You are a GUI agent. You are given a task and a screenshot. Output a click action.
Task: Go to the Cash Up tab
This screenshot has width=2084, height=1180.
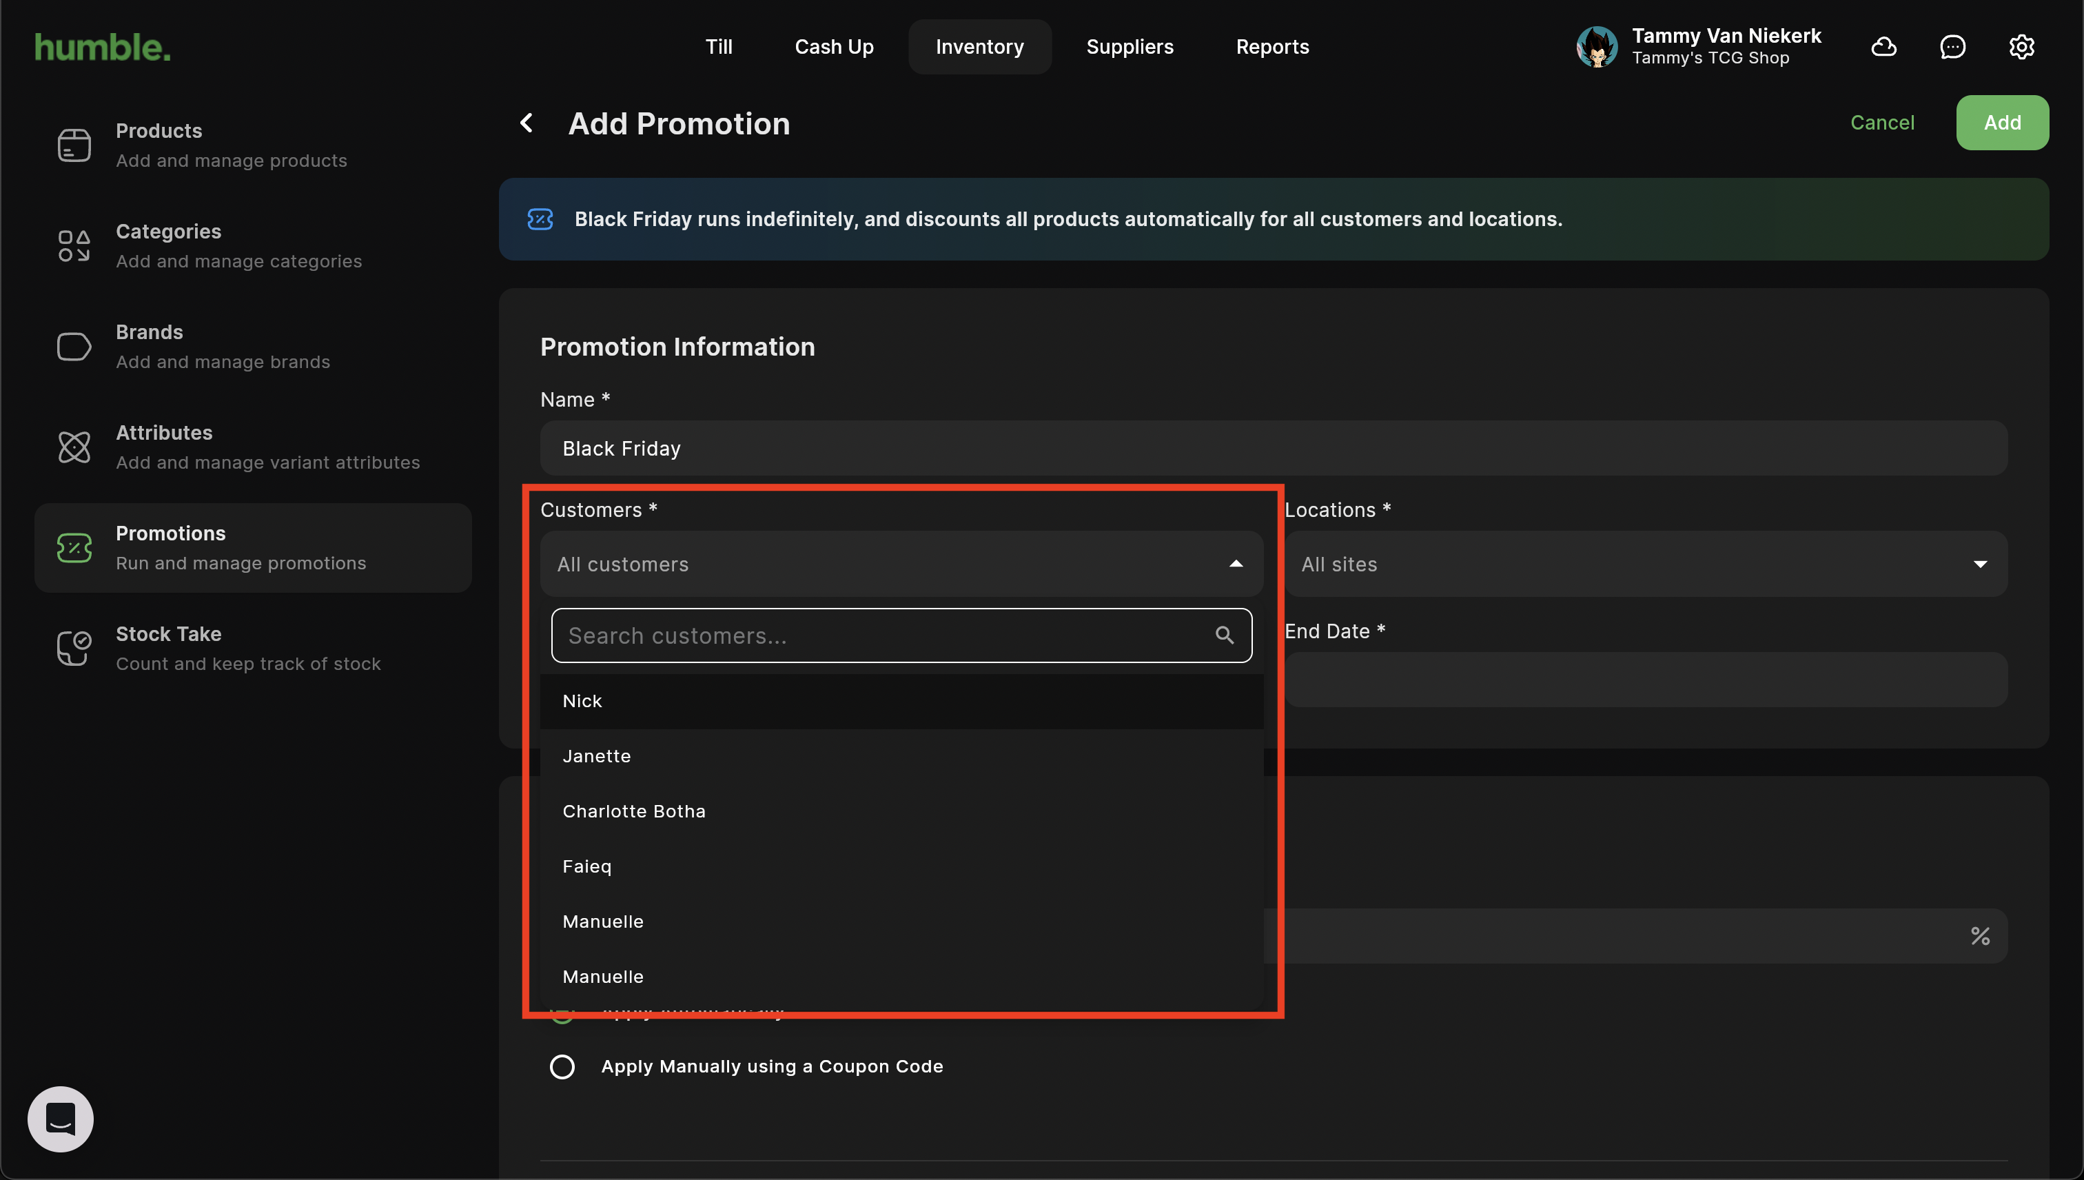pos(834,47)
